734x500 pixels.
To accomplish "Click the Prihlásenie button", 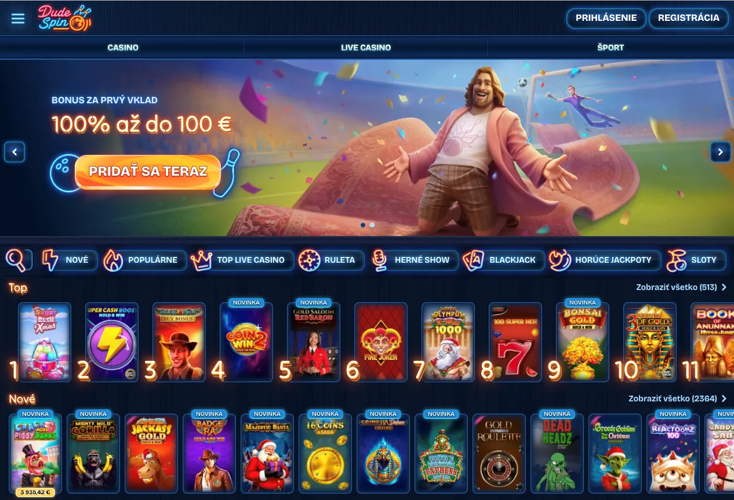I will [x=606, y=18].
